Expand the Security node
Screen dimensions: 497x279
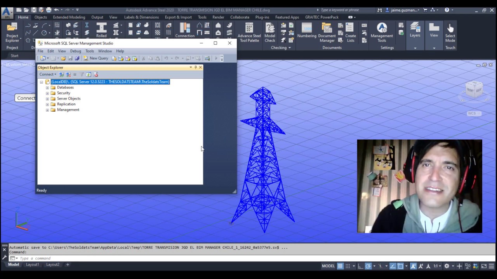47,93
